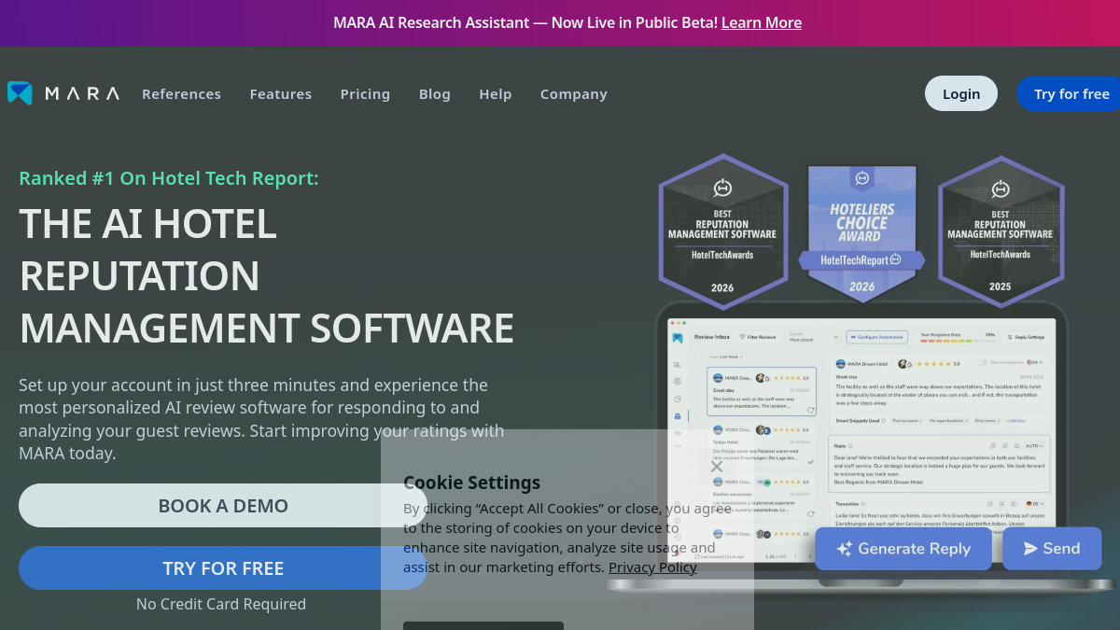Click the BOOK A DEMO button
Viewport: 1120px width, 630px height.
click(x=223, y=506)
